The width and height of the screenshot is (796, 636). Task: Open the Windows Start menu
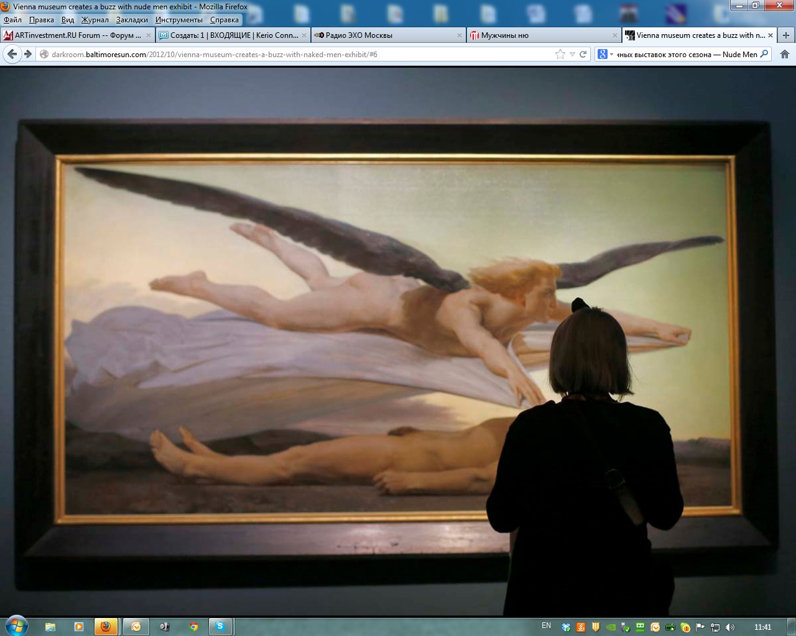coord(16,626)
